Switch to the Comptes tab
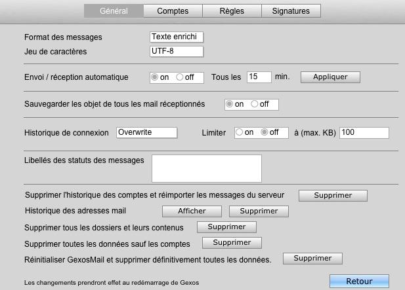This screenshot has height=290, width=405. (x=173, y=11)
